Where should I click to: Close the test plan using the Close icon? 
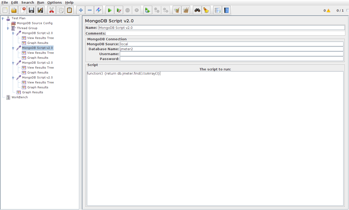23,10
